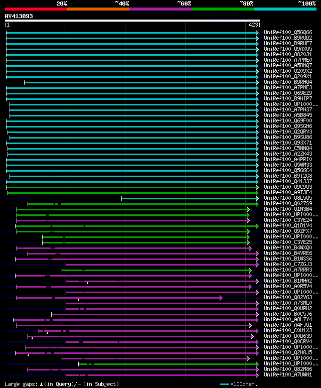321x388 pixels.
Task: Click the yellow gap marker under C0U1X3 bar
Action: point(47,333)
